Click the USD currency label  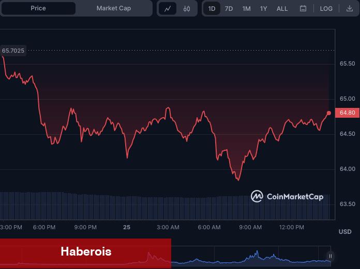[345, 232]
